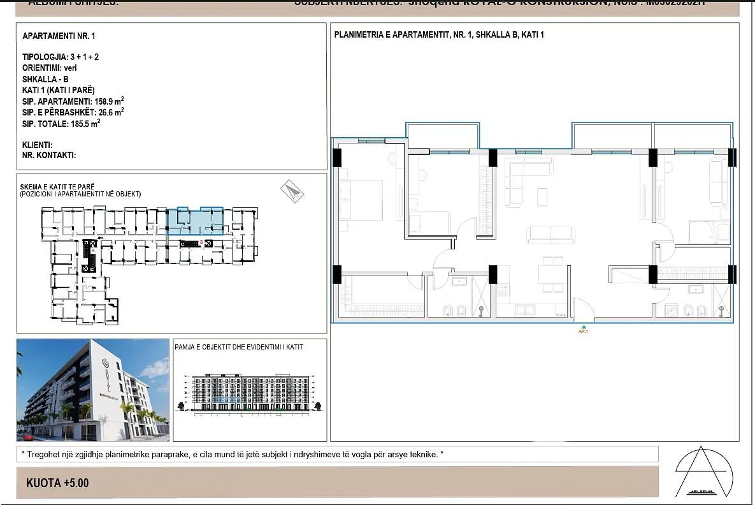Image resolution: width=755 pixels, height=507 pixels.
Task: Click the north arrow compass symbol
Action: [x=292, y=191]
